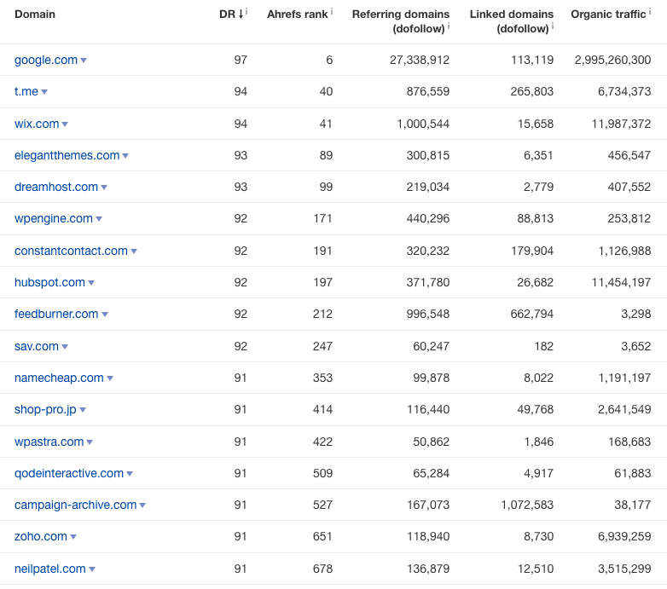The height and width of the screenshot is (589, 667).
Task: Expand the dropdown arrow beside wix.com
Action: pos(65,124)
